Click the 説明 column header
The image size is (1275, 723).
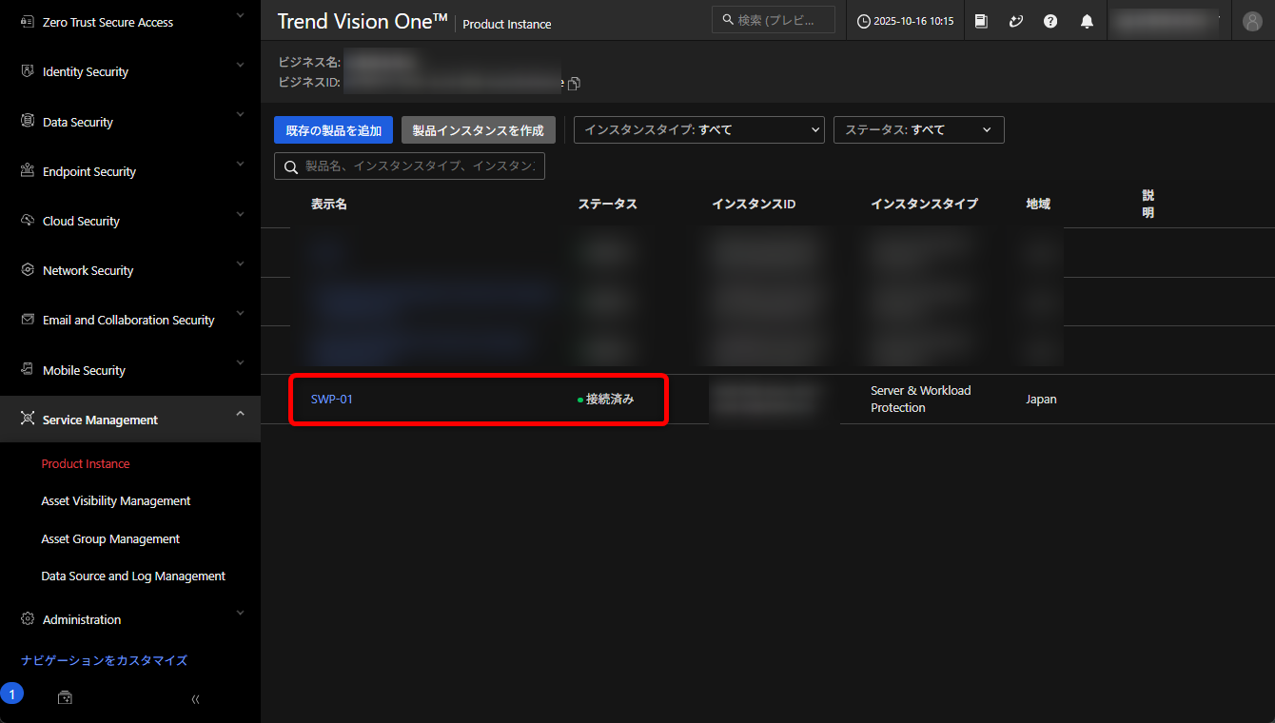pos(1148,204)
